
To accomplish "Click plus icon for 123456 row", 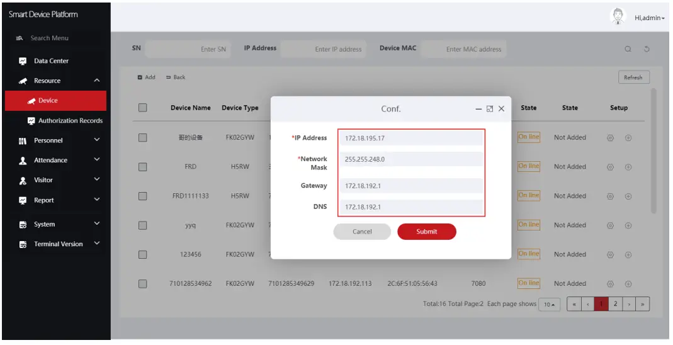I will 628,255.
